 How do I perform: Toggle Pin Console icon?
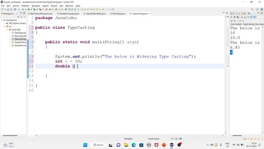[x=231, y=21]
